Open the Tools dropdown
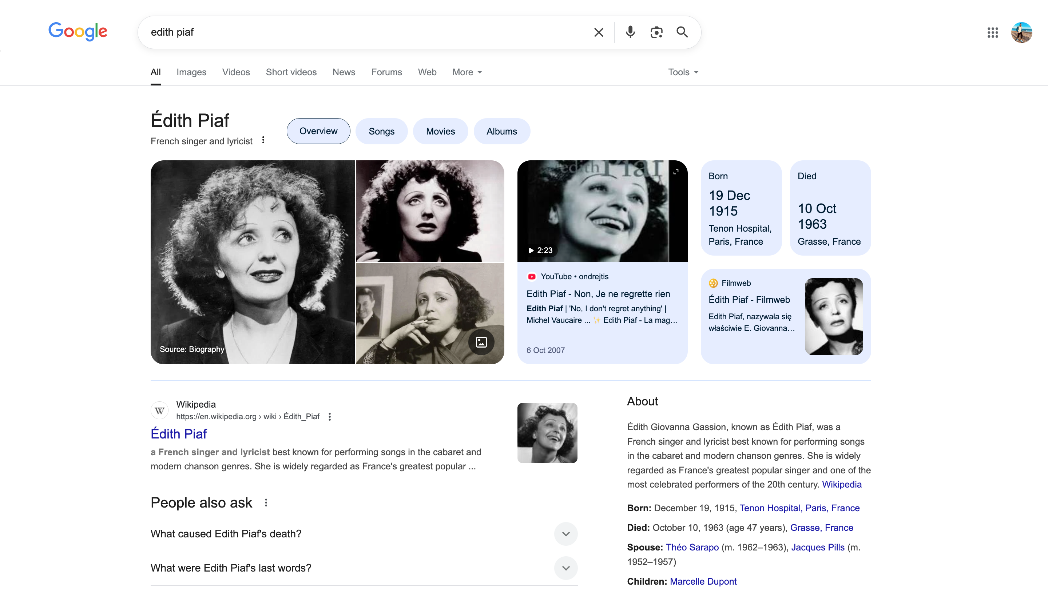 point(683,72)
